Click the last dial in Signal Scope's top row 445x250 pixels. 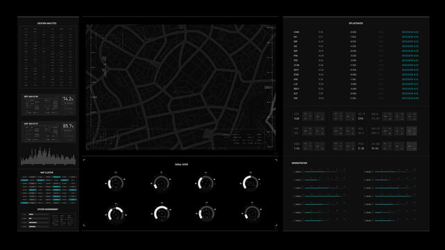point(251,183)
